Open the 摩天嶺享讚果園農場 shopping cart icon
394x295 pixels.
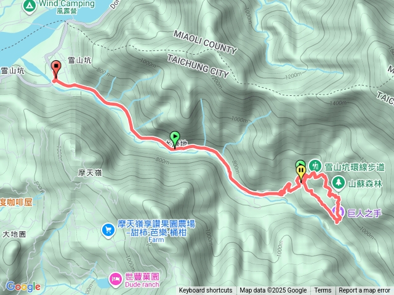pos(108,230)
